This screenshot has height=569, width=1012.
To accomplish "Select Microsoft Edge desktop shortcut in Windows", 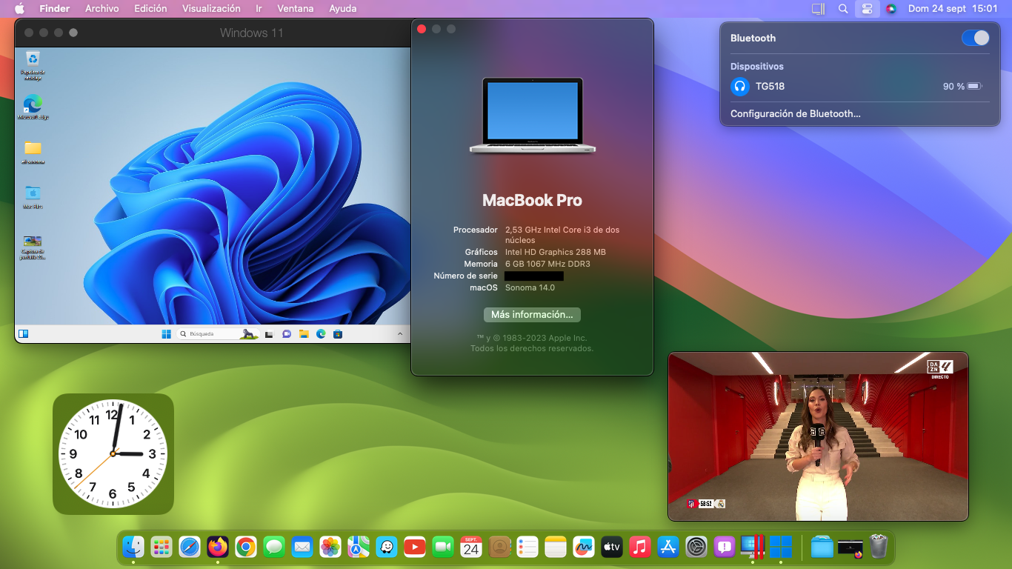I will pyautogui.click(x=33, y=107).
